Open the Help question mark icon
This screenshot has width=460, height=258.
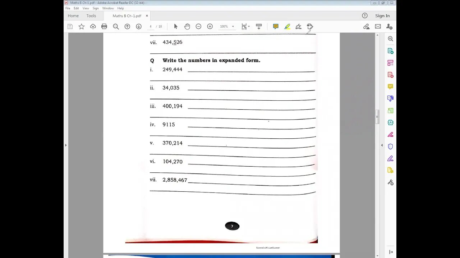click(x=365, y=15)
